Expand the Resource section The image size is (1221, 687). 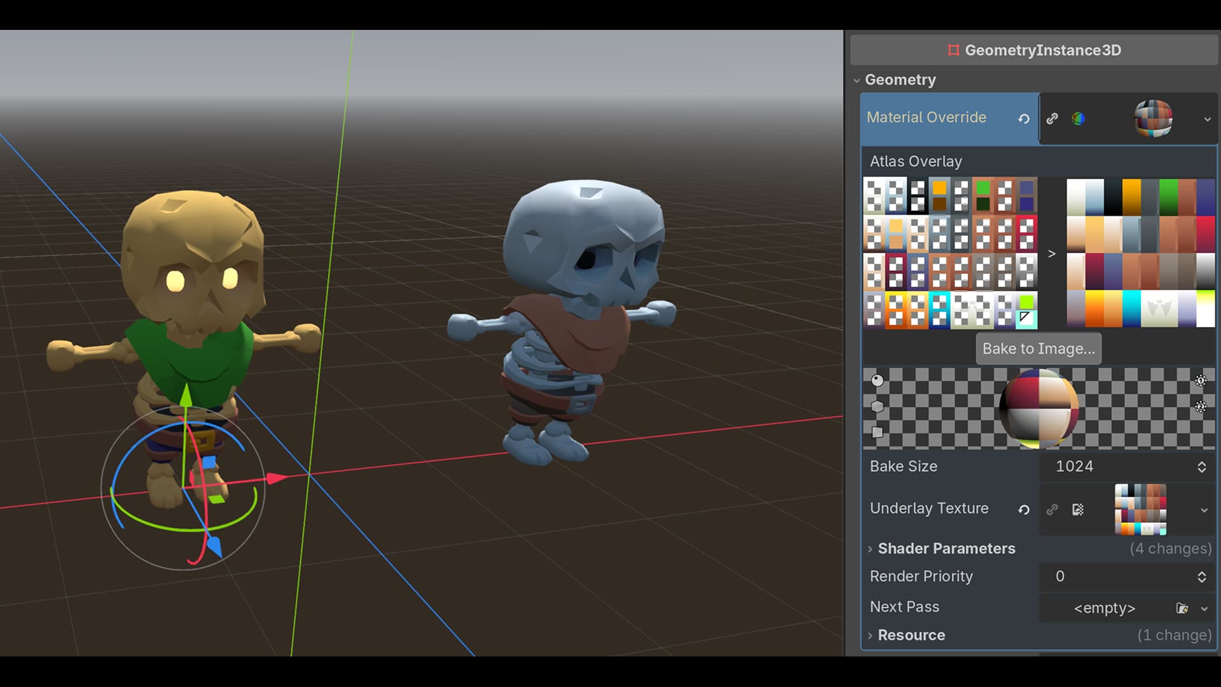pyautogui.click(x=911, y=635)
